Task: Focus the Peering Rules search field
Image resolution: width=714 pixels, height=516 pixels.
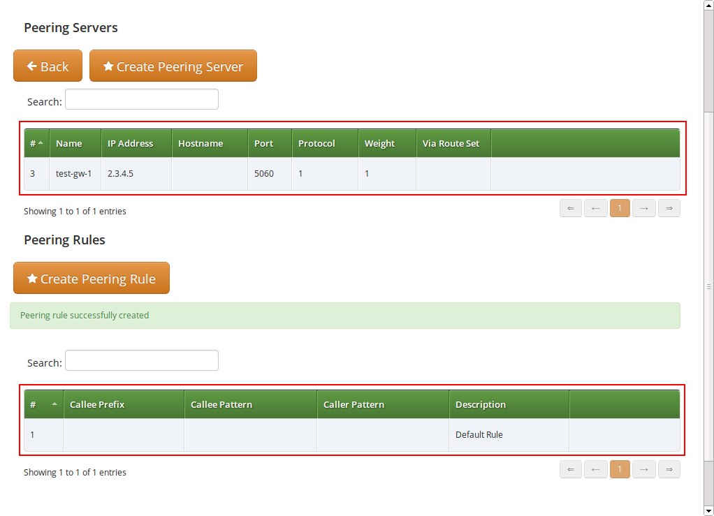Action: pyautogui.click(x=142, y=360)
